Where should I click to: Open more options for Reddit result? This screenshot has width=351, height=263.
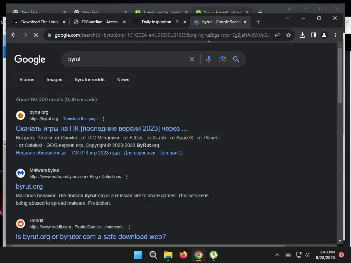[129, 227]
